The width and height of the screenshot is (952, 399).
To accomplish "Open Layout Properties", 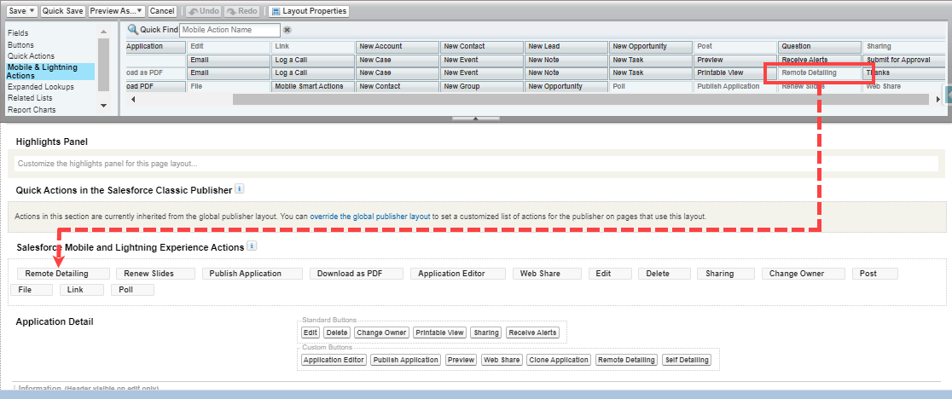I will [309, 11].
